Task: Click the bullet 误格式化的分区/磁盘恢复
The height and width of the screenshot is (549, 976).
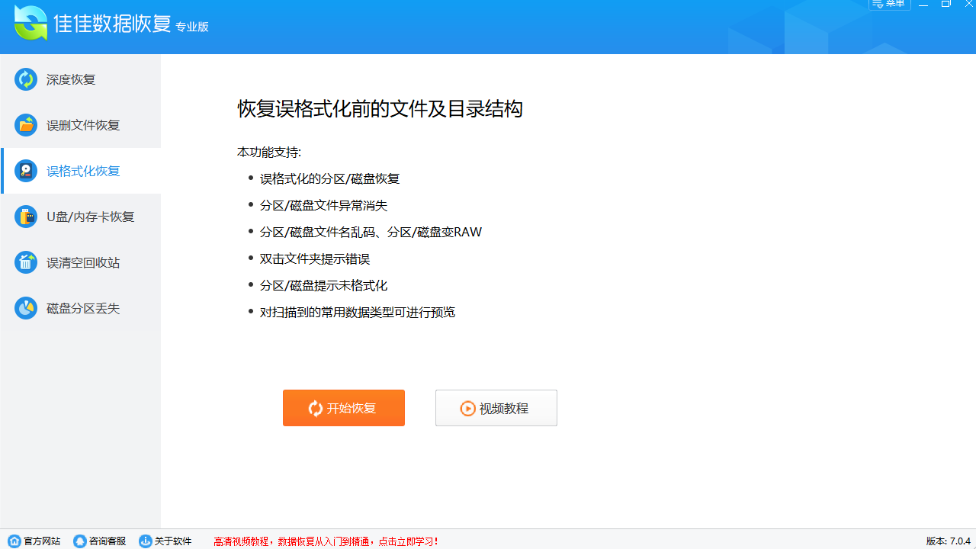Action: click(x=329, y=178)
